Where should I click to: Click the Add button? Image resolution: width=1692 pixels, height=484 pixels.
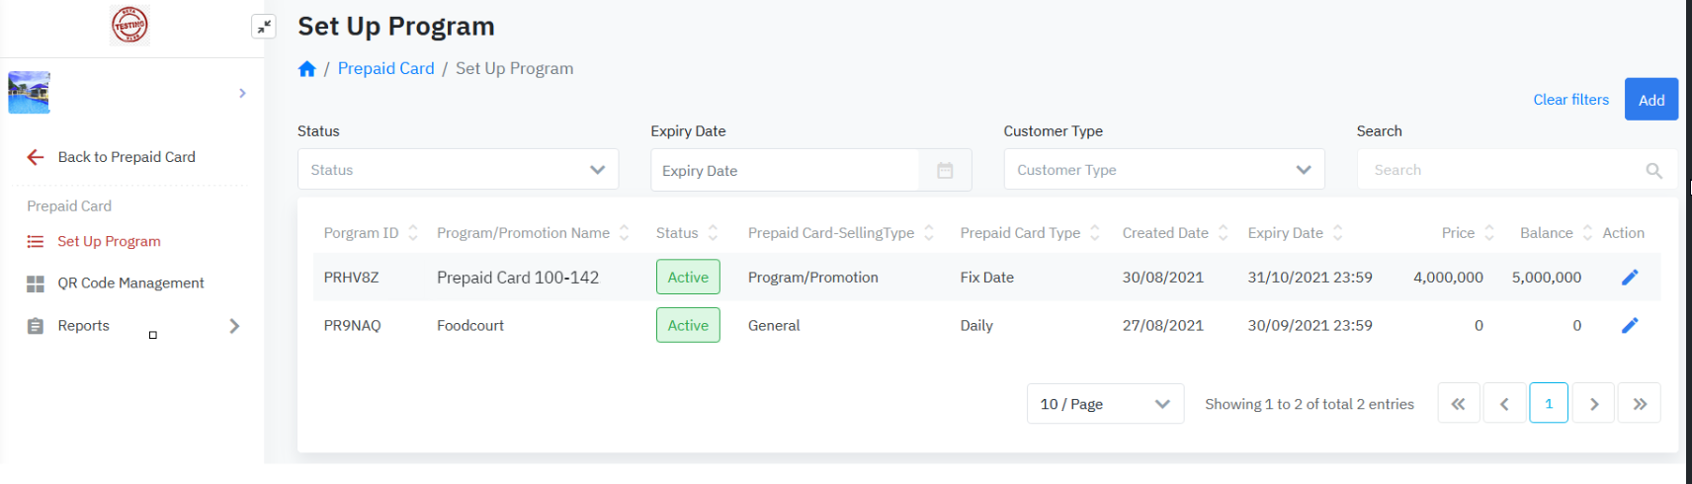tap(1650, 100)
